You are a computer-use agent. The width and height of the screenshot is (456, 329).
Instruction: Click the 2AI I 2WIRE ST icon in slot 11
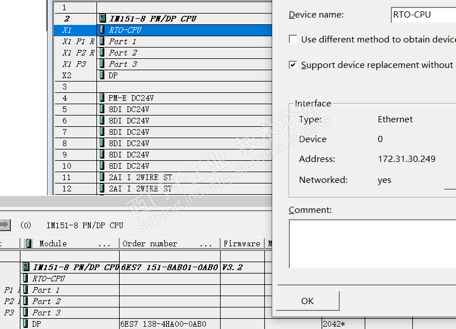click(x=102, y=177)
